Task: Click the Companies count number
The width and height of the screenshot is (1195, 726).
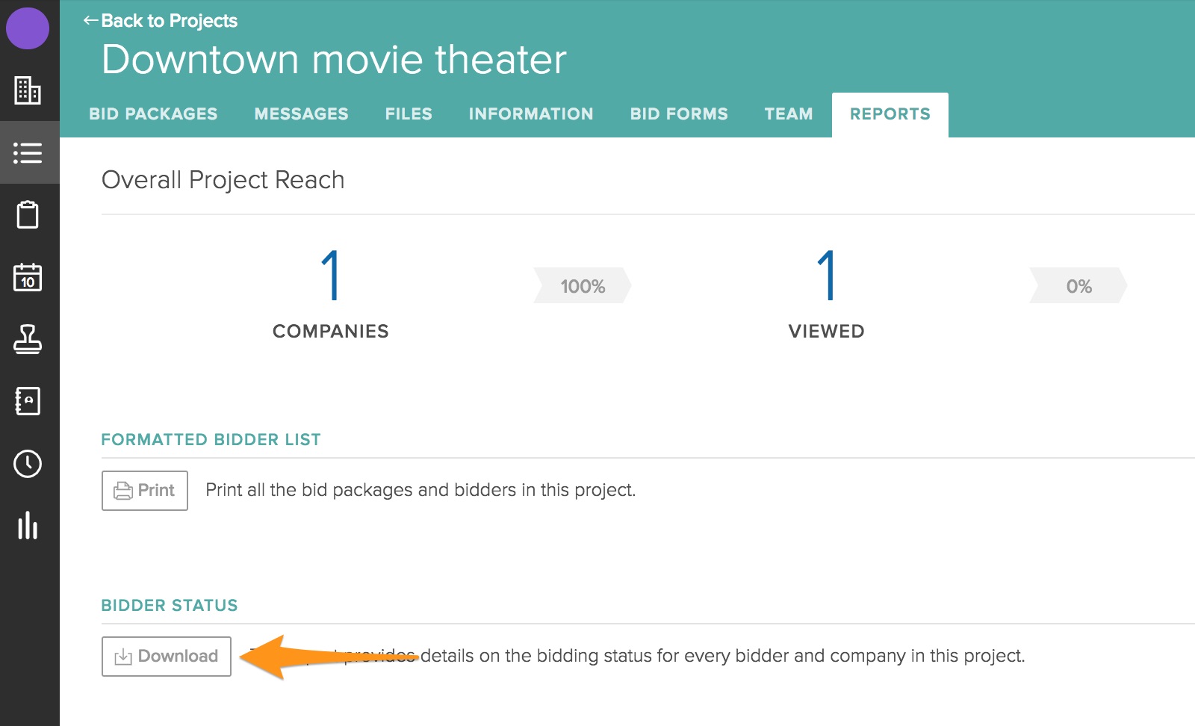Action: coord(330,276)
